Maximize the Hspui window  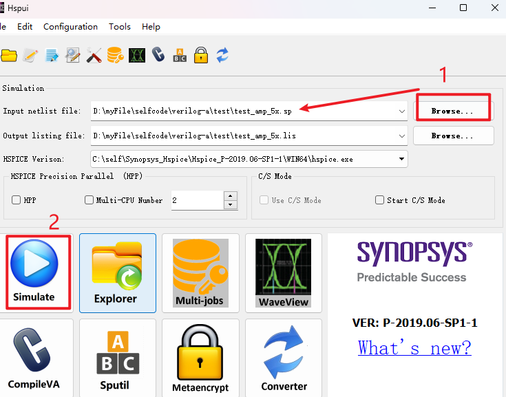pos(463,8)
